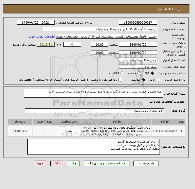Click the response deadline time 10:00 field
This screenshot has width=195, height=189.
[100, 44]
